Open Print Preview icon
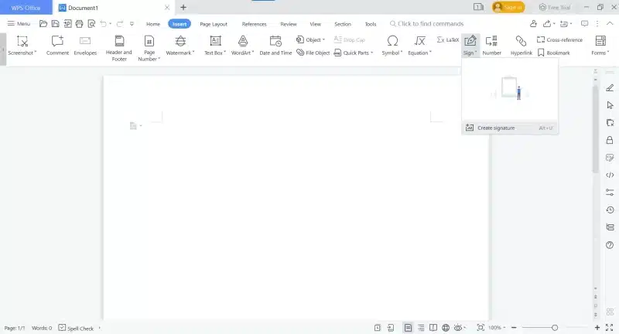Image resolution: width=619 pixels, height=334 pixels. click(91, 24)
